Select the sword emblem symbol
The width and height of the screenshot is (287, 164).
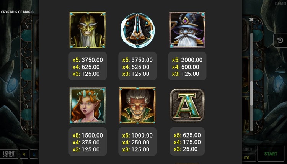point(138,30)
